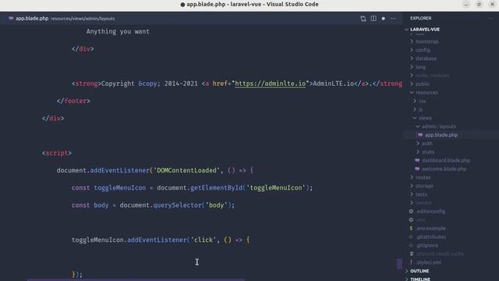Click the editor horizontal scrollbar

pos(136,279)
